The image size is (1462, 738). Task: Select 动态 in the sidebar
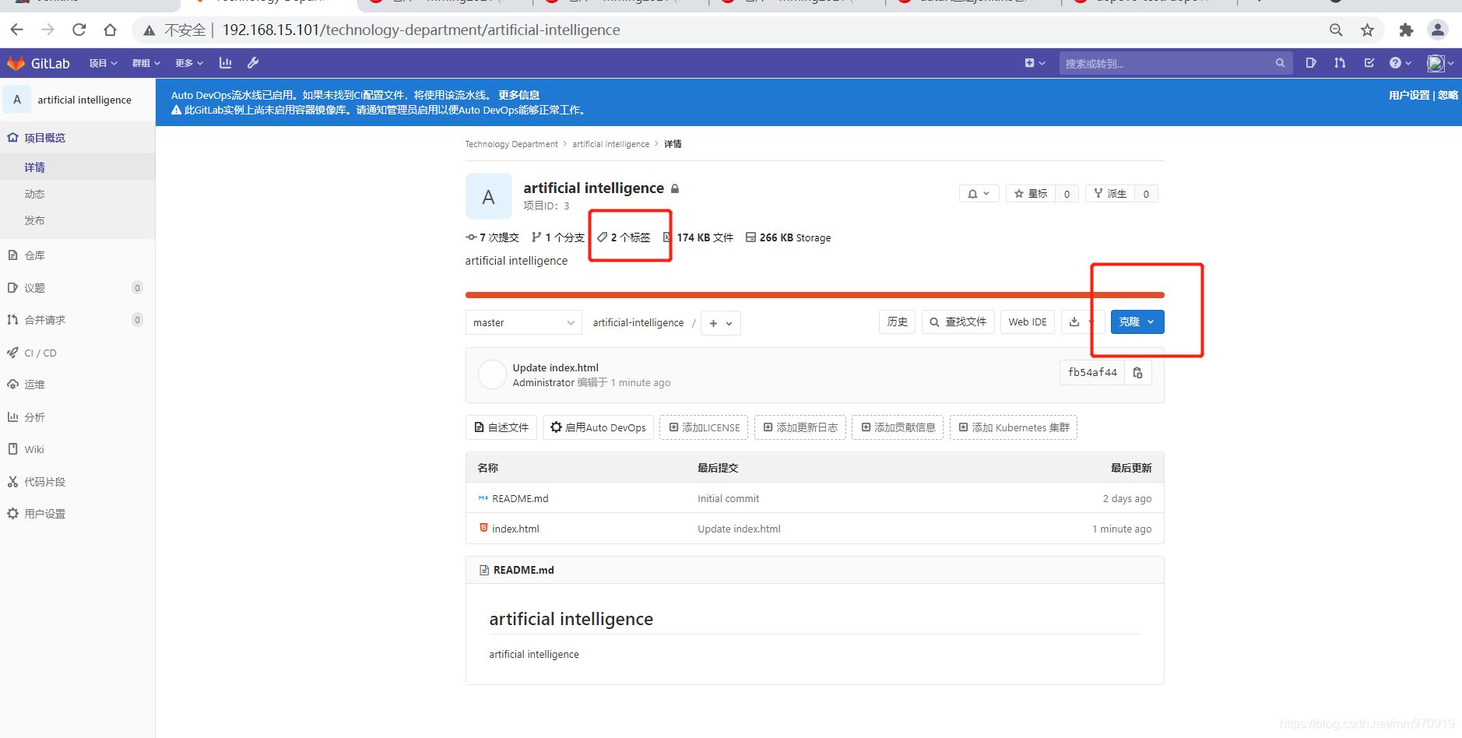pos(78,194)
